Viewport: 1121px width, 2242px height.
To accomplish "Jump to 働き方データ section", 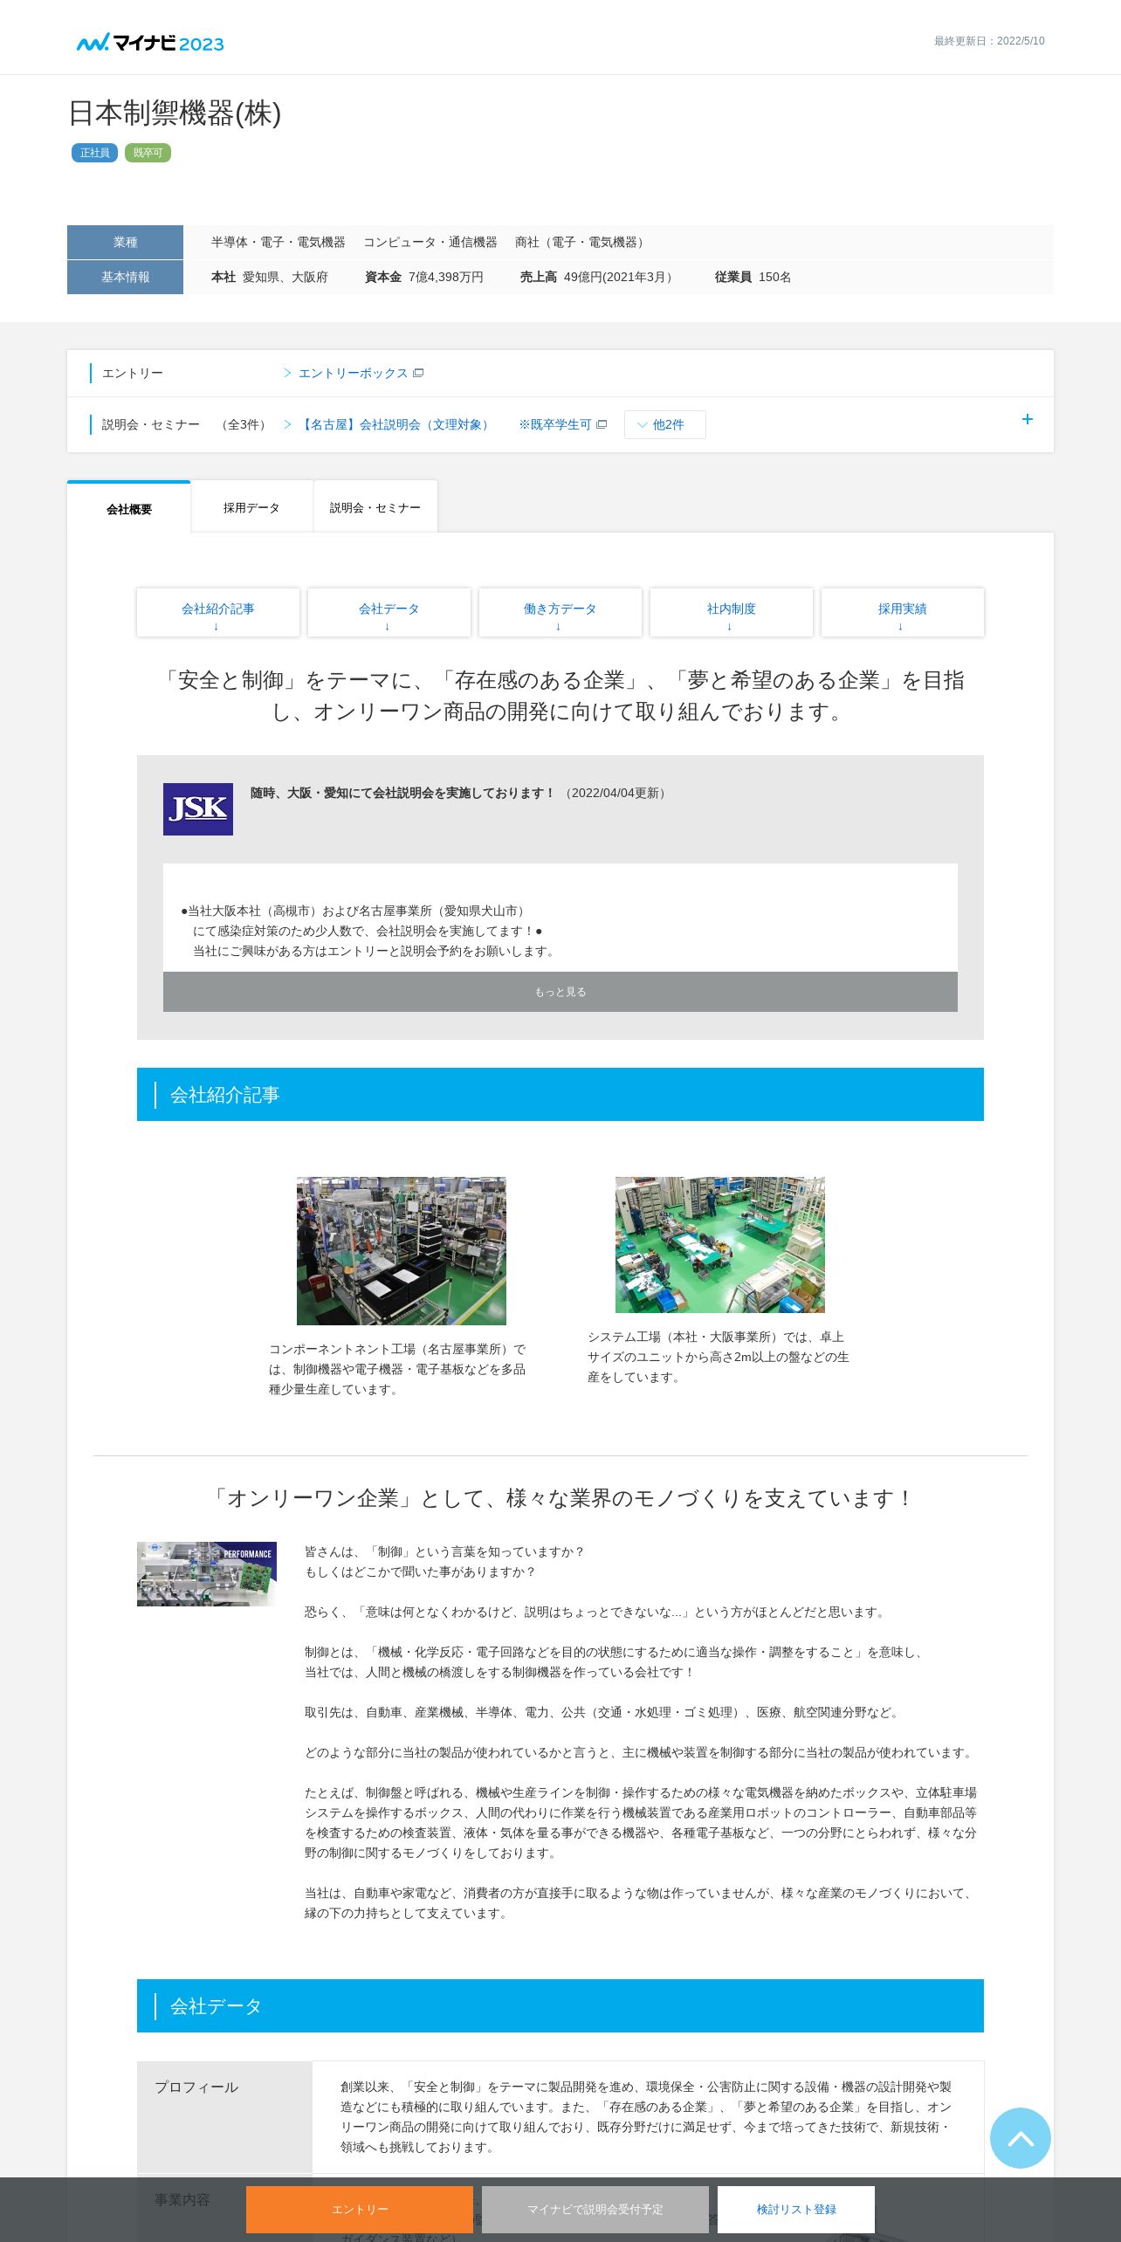I will tap(560, 613).
